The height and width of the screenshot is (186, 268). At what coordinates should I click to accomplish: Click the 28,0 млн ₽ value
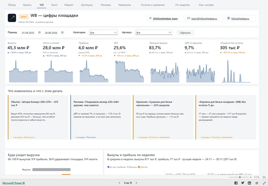pyautogui.click(x=54, y=48)
